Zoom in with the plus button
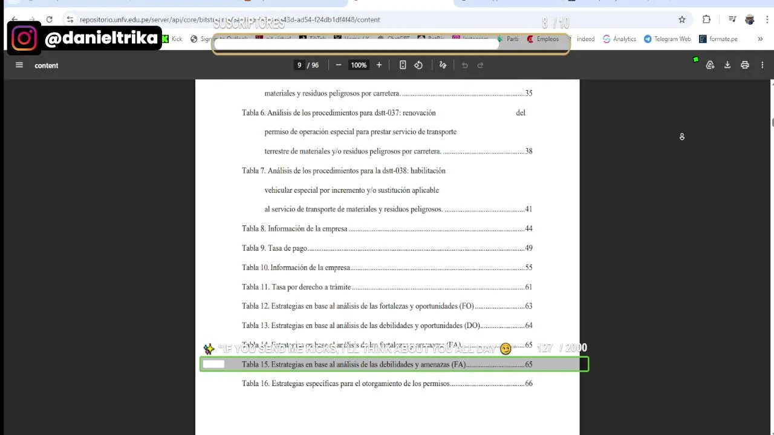This screenshot has width=774, height=435. (x=379, y=65)
